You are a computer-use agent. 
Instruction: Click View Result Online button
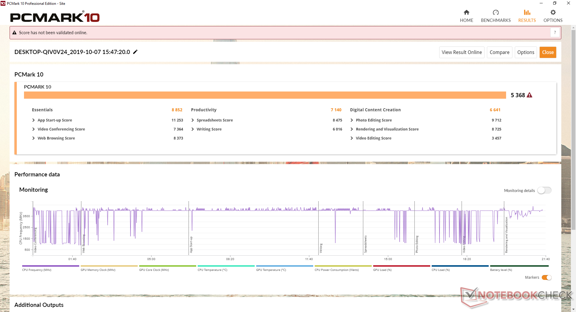(x=462, y=52)
